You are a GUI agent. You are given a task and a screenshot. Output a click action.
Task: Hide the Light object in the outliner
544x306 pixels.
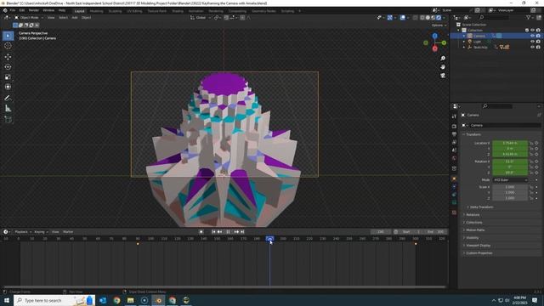[x=533, y=42]
